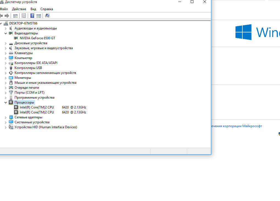
Task: Select the USB plug icon of Контроллеры USB
Action: 11,68
